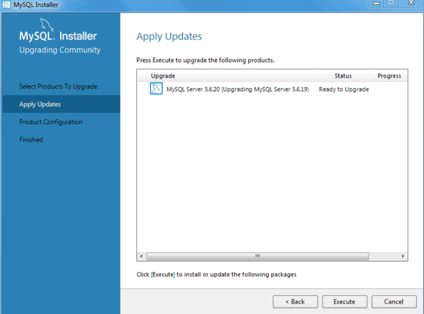Click the MySQL Server product icon in list
This screenshot has height=314, width=424.
(156, 88)
